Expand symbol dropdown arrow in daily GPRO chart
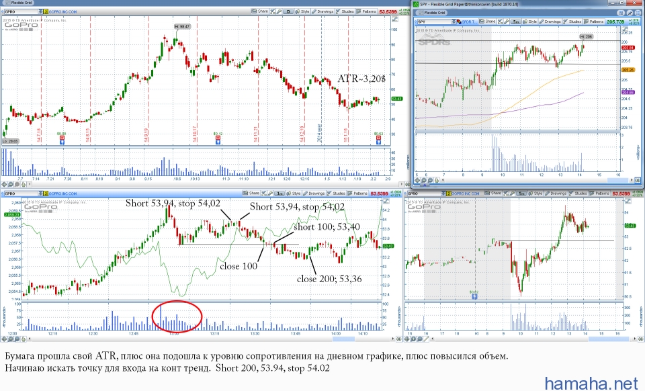Image resolution: width=645 pixels, height=391 pixels. coord(40,11)
